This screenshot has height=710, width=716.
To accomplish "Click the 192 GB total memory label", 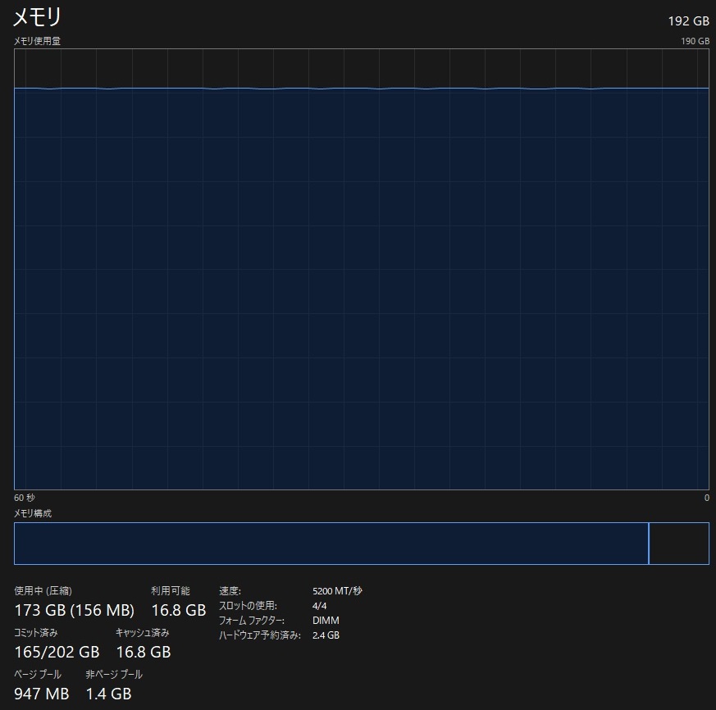I will click(x=689, y=21).
